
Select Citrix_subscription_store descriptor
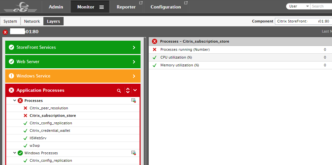(x=53, y=116)
